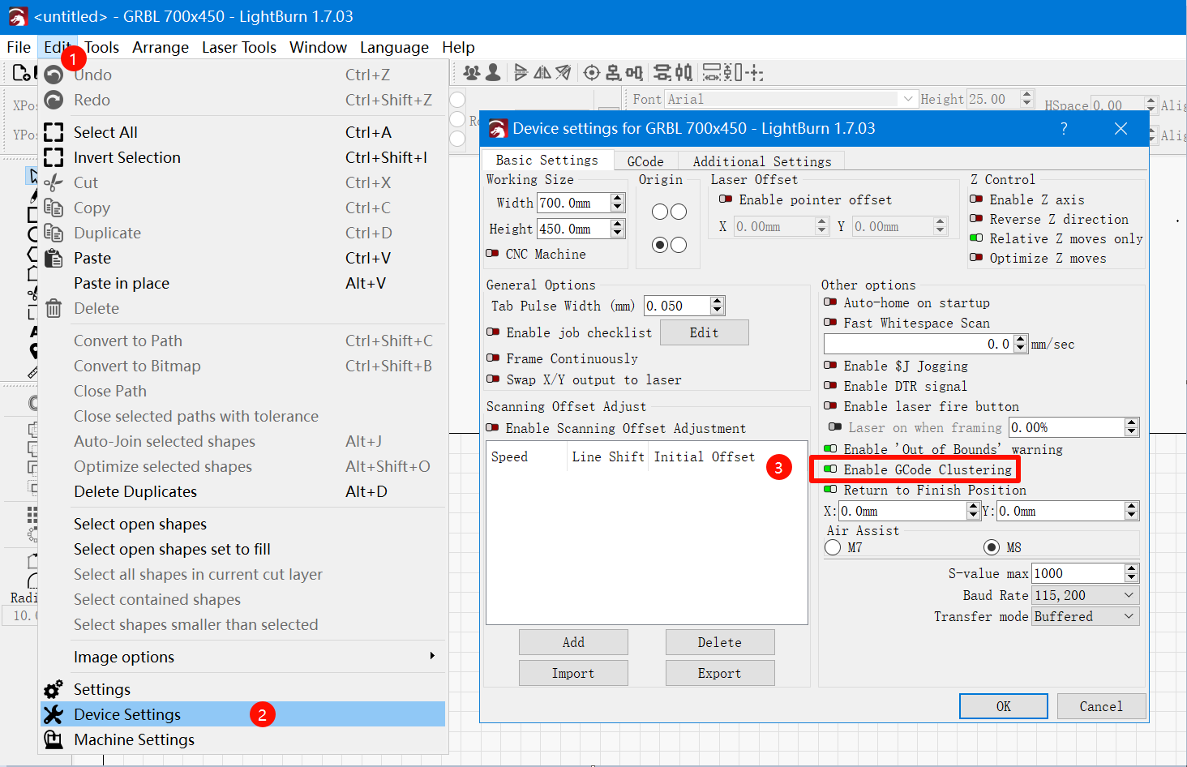Viewport: 1187px width, 767px height.
Task: Click the wrench icon beside Device Settings
Action: [x=54, y=714]
